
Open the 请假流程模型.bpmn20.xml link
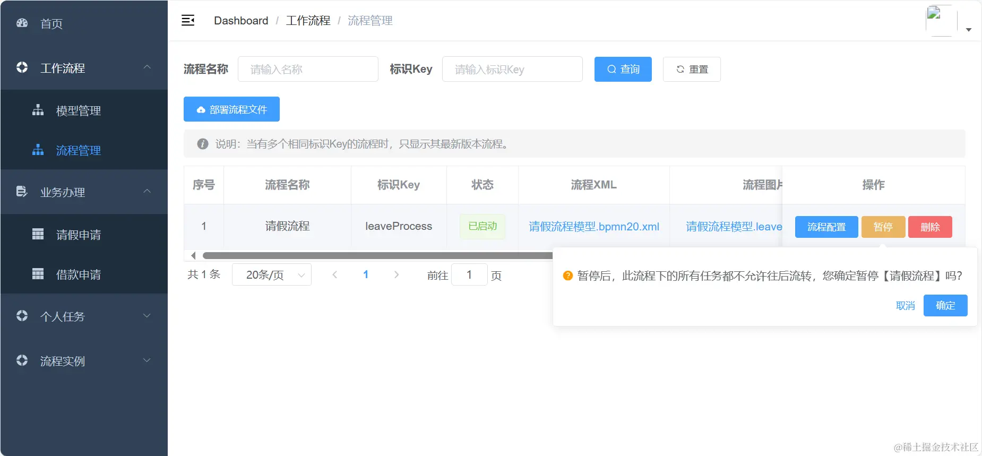[594, 227]
